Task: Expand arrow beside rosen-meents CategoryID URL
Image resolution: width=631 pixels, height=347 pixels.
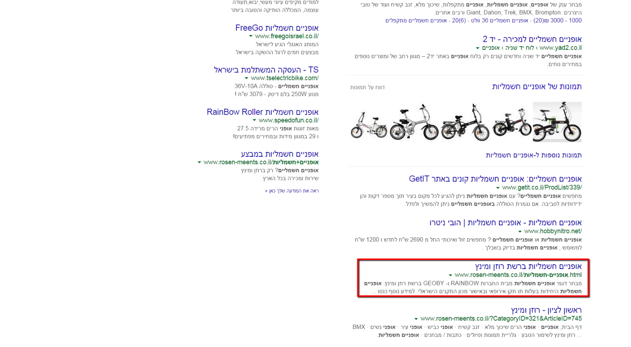Action: (x=416, y=319)
